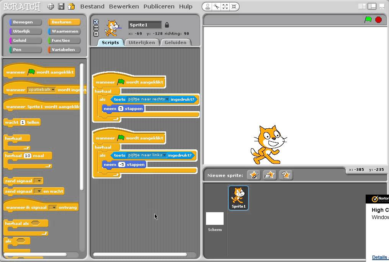Click the scripts area horizontal scrollbar

(140, 255)
